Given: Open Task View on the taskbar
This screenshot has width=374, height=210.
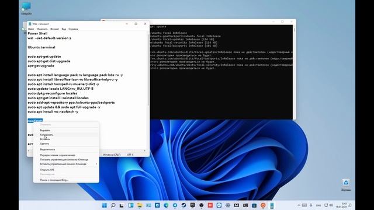Looking at the screenshot, I should pyautogui.click(x=122, y=205).
